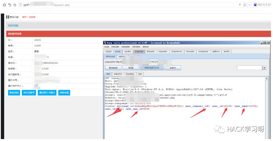Image resolution: width=273 pixels, height=141 pixels.
Task: Open the combo box dropdown arrow
Action: pyautogui.click(x=264, y=68)
